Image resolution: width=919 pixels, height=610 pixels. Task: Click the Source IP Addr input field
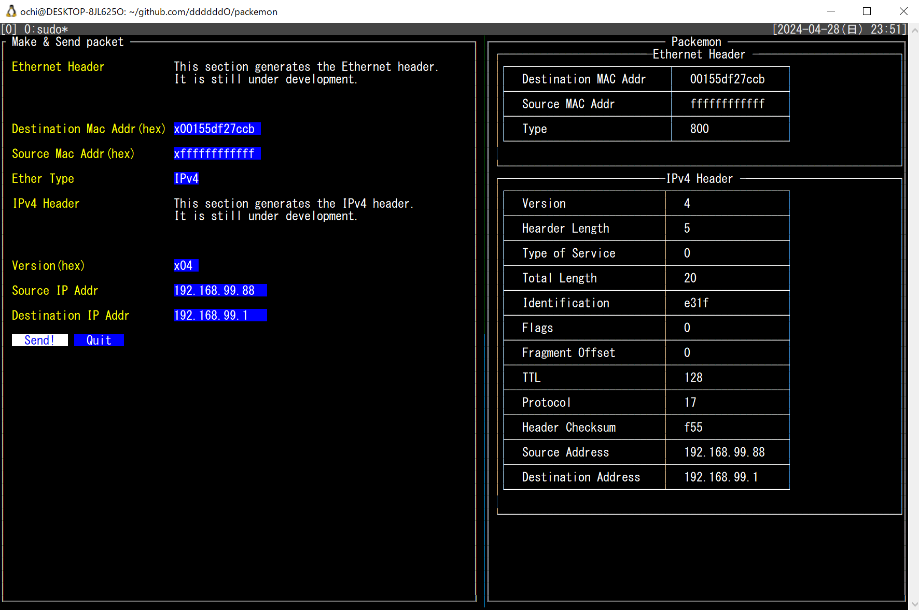[220, 290]
